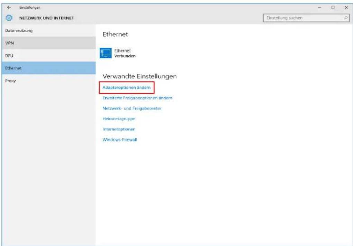This screenshot has width=353, height=246.
Task: Select Ethernet in the sidebar
Action: tap(49, 68)
